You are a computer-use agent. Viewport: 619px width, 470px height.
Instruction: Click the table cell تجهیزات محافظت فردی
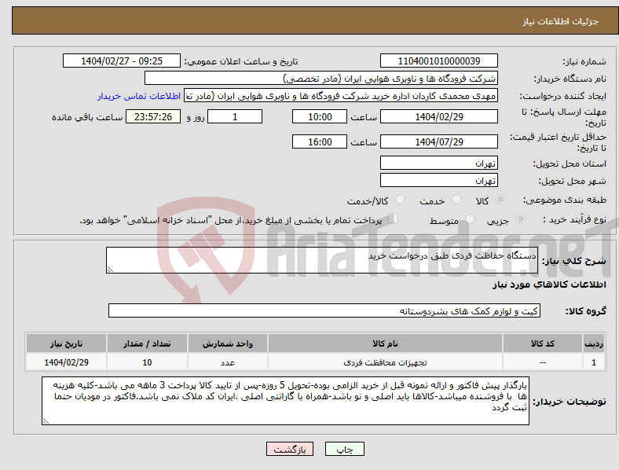[385, 362]
